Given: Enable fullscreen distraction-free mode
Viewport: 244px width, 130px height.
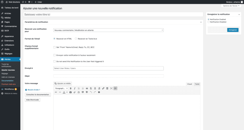Looking at the screenshot, I should tap(111, 88).
